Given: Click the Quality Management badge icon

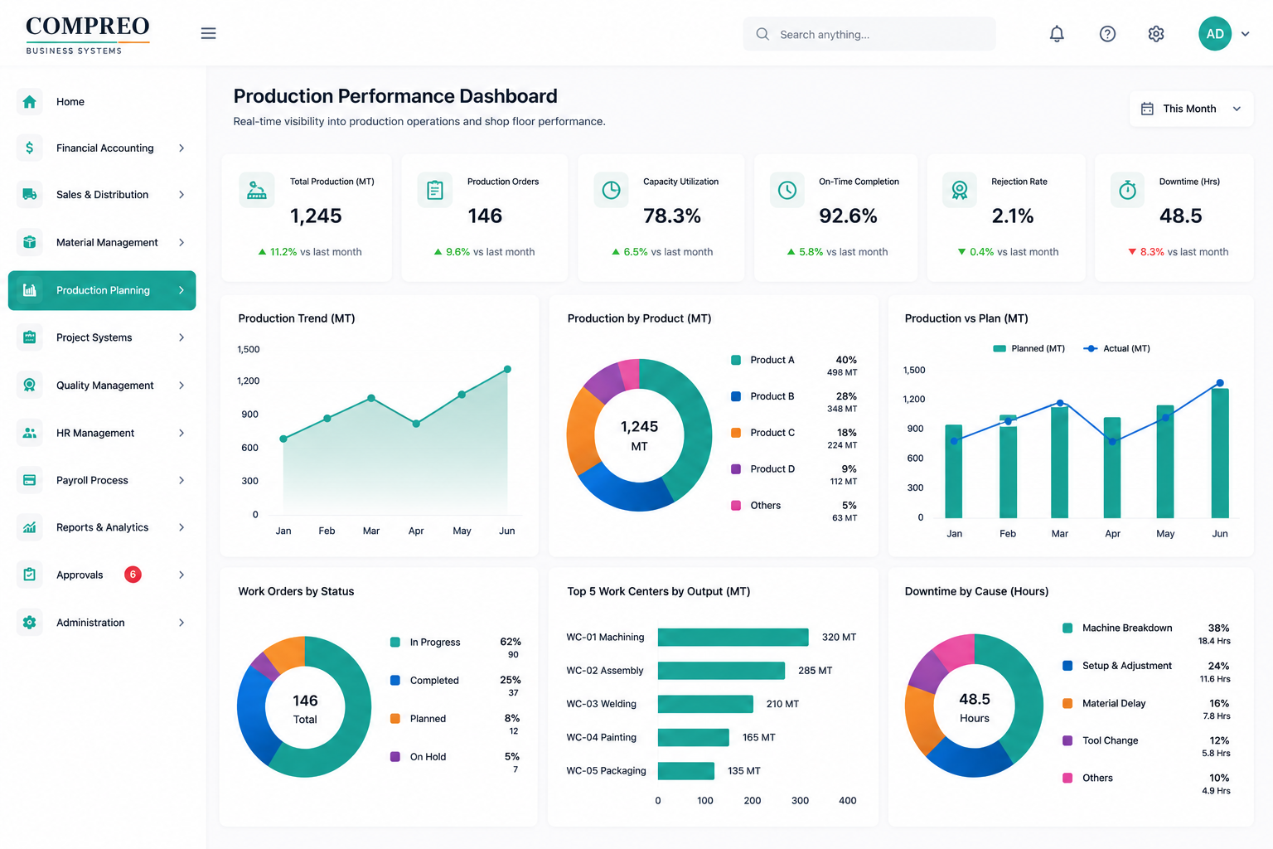Looking at the screenshot, I should point(30,385).
